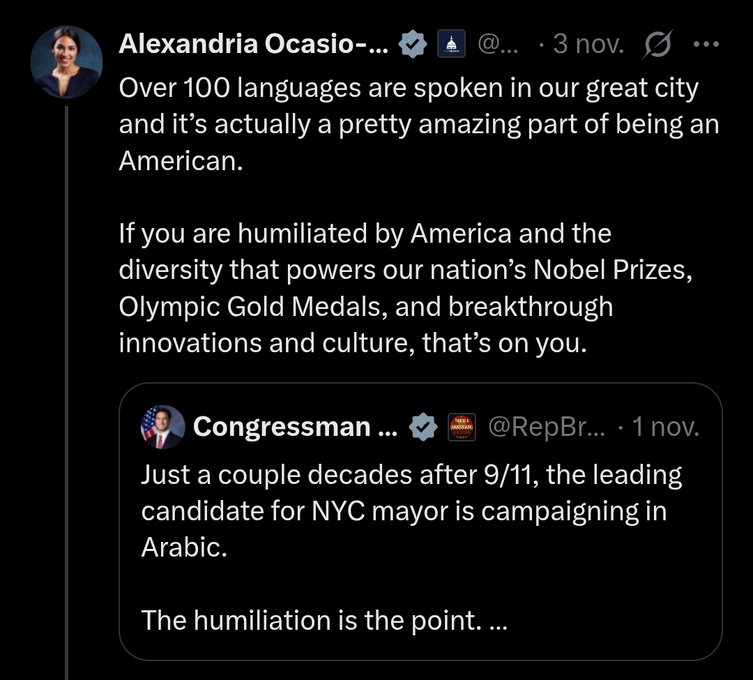Click the verified badge next to Congressman

[x=422, y=427]
